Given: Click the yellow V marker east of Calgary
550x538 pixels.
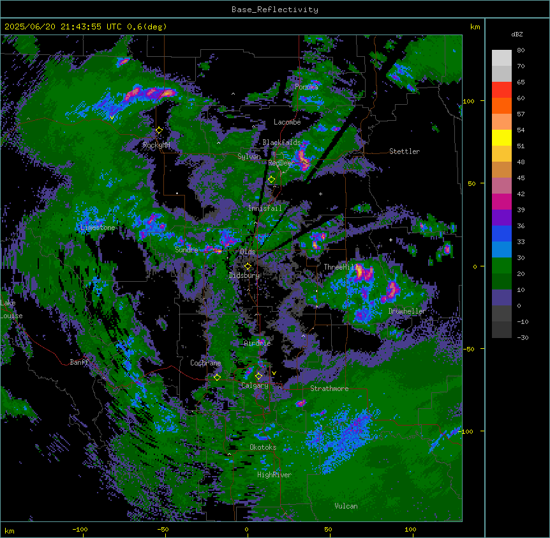Looking at the screenshot, I should [274, 373].
